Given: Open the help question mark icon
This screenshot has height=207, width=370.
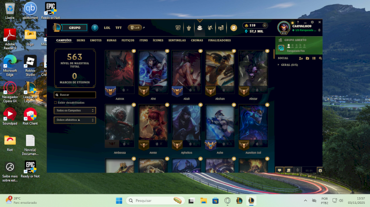Looking at the screenshot, I should 298,22.
